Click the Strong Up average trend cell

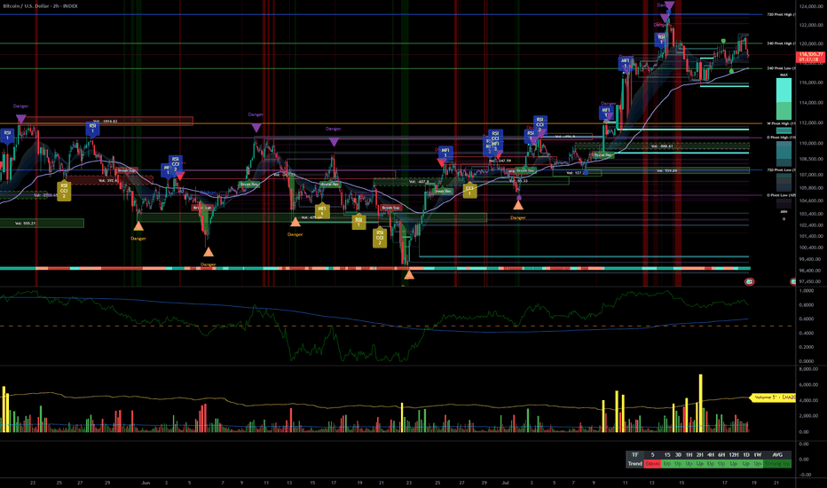pos(777,464)
